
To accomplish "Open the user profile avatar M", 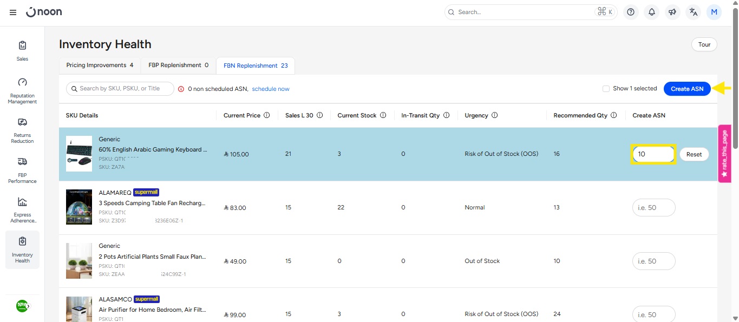I will click(714, 12).
